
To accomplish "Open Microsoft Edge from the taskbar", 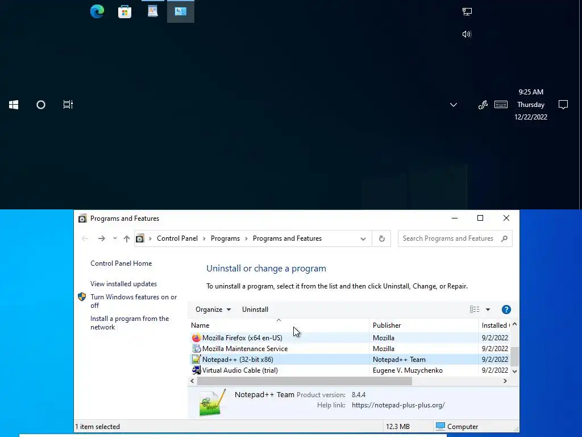I will point(97,11).
